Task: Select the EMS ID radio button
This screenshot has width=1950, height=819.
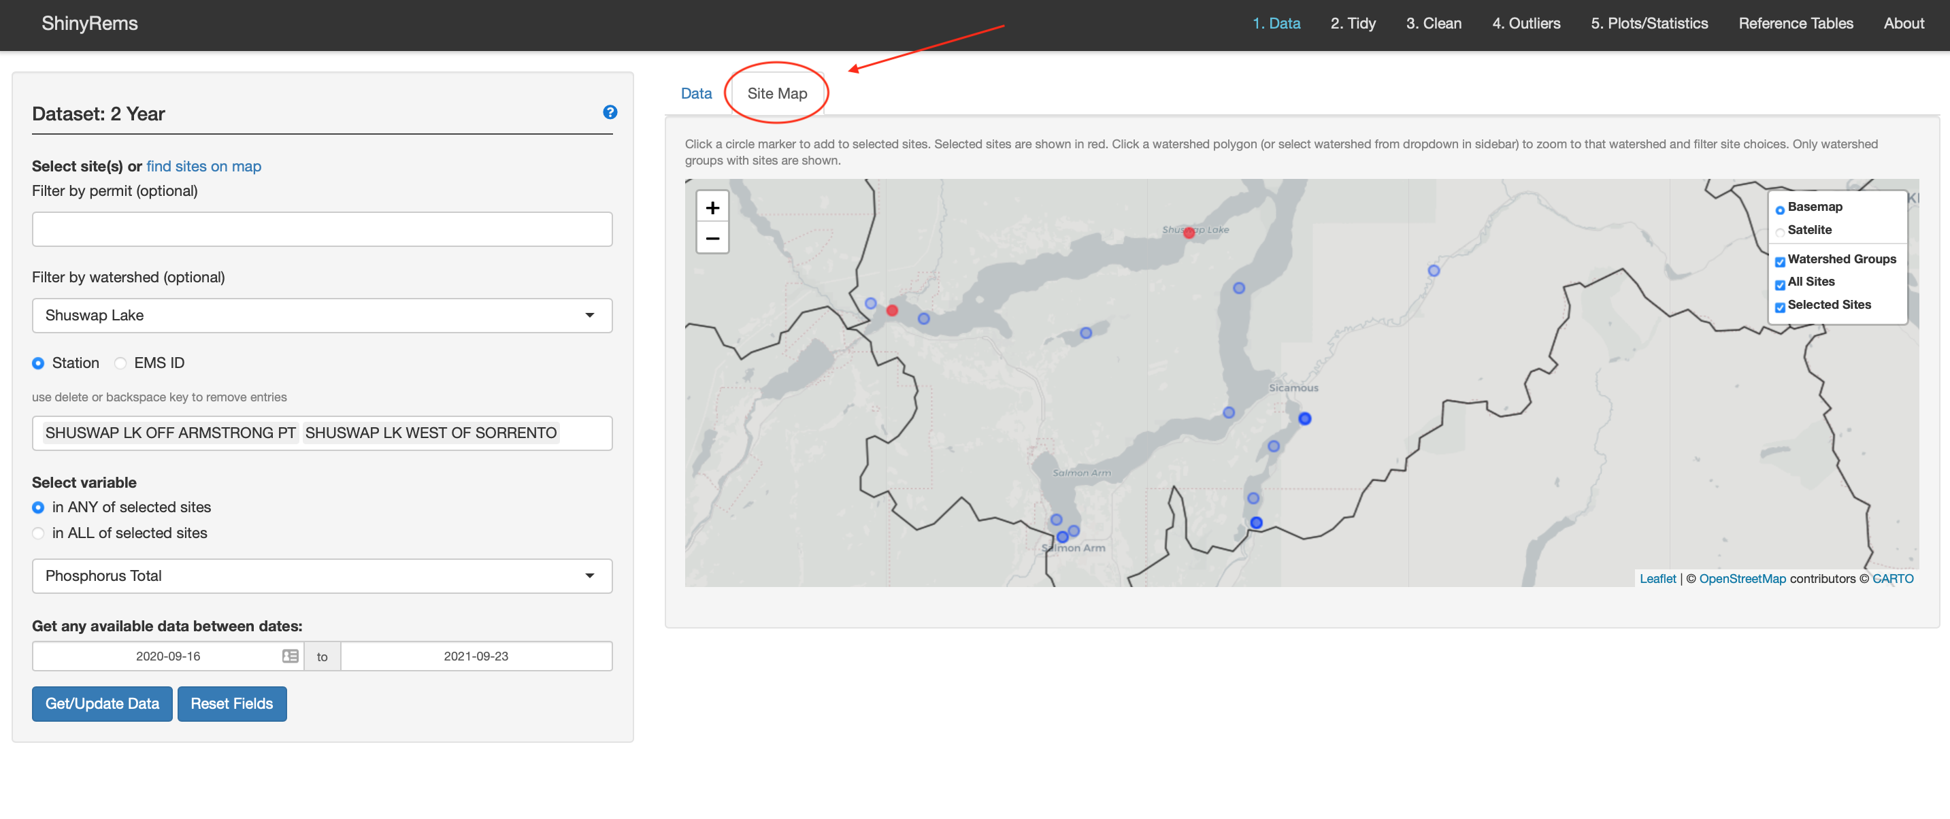Action: [x=120, y=363]
